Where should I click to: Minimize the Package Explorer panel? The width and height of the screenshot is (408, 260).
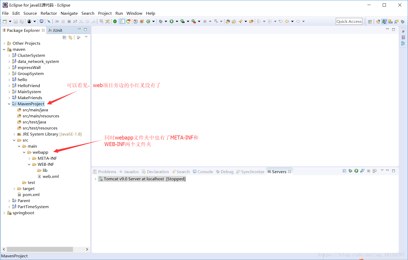(79, 29)
